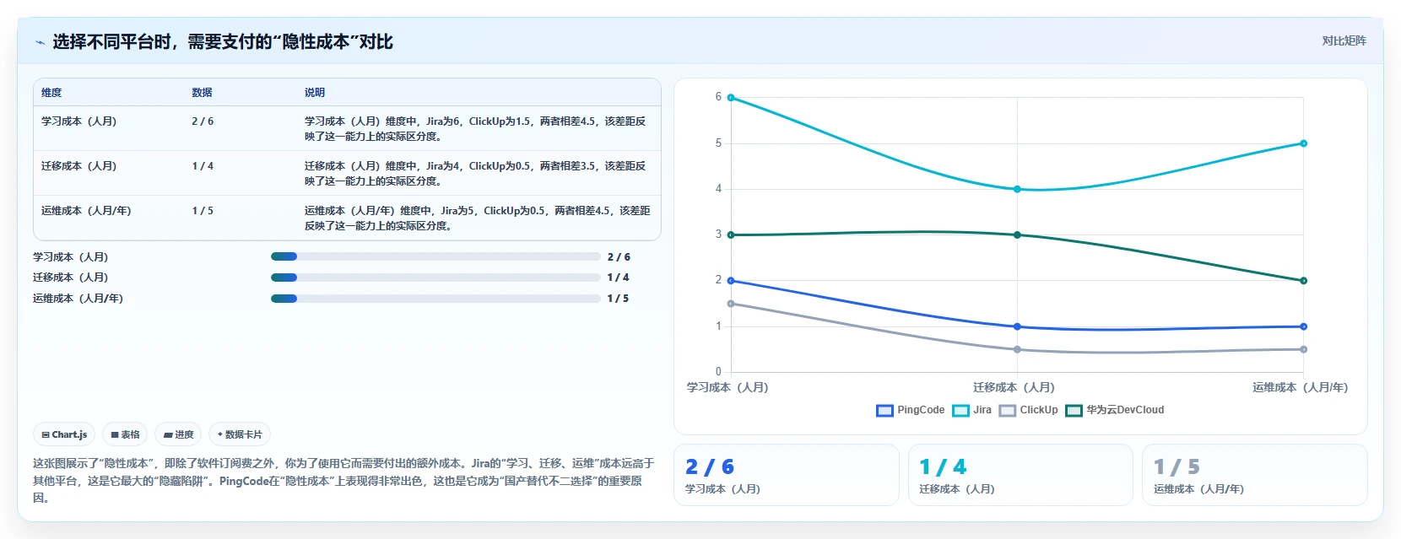
Task: Click the 学习成本 progress bar
Action: (x=435, y=256)
